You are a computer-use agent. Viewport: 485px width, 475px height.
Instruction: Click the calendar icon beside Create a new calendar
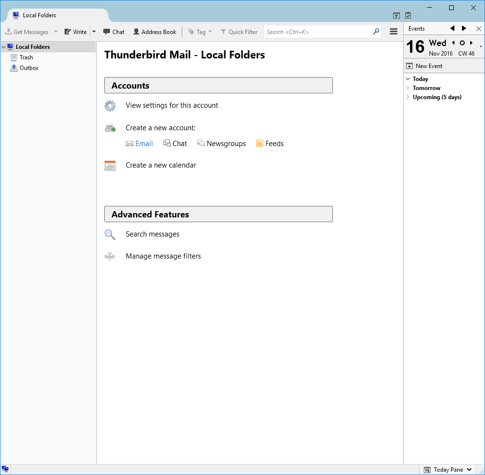tap(110, 166)
